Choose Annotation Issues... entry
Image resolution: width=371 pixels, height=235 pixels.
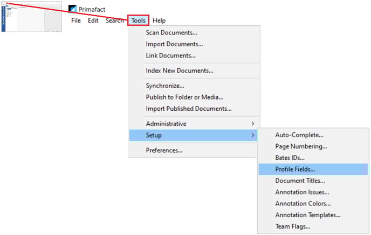[313, 192]
